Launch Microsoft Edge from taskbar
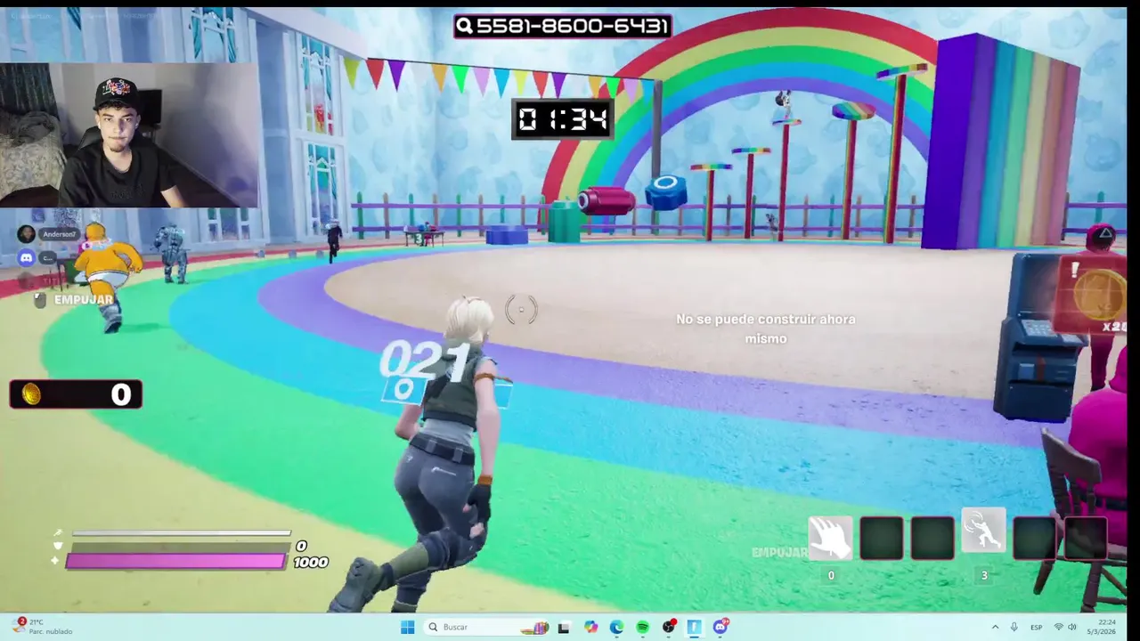The width and height of the screenshot is (1140, 641). click(x=616, y=627)
